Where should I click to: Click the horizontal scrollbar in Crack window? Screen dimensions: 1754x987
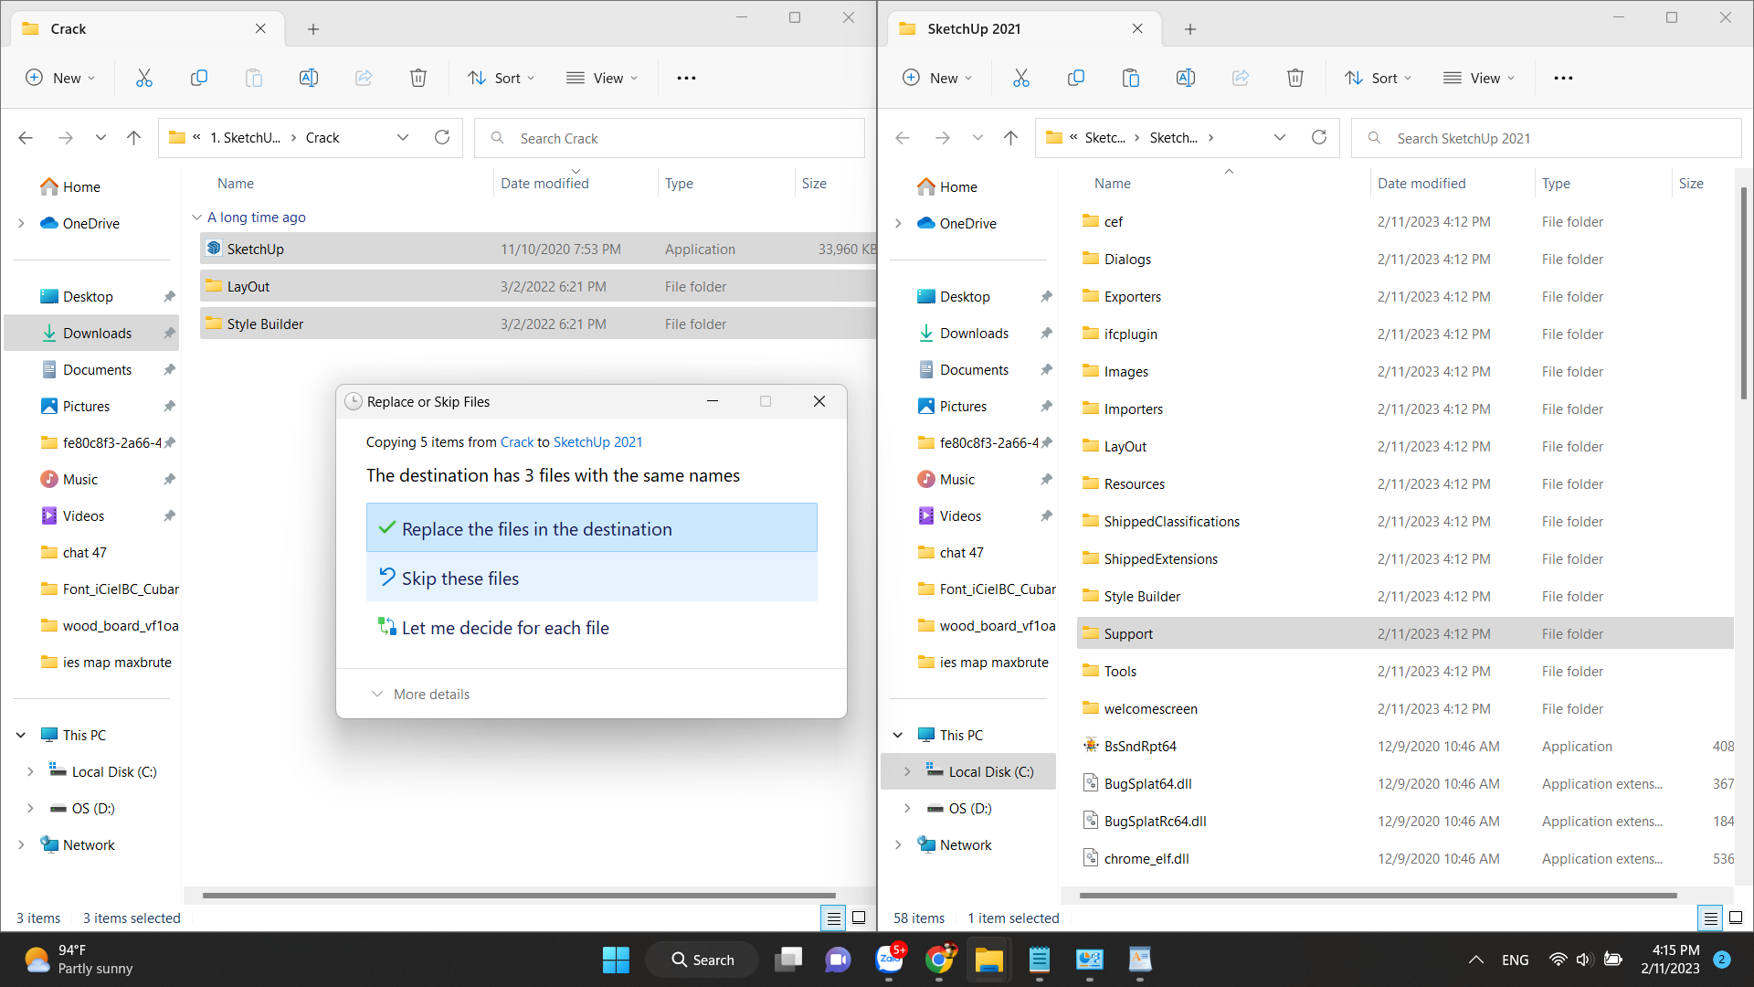(518, 896)
